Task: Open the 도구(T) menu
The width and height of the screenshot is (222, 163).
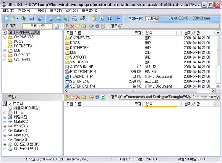Action: 56,10
